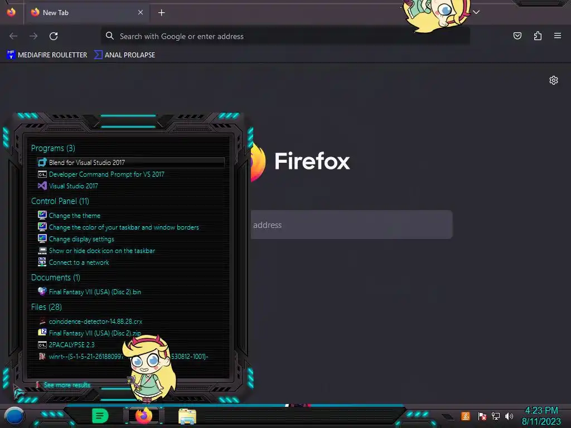571x428 pixels.
Task: Click the Developer Command Prompt console icon
Action: (42, 174)
